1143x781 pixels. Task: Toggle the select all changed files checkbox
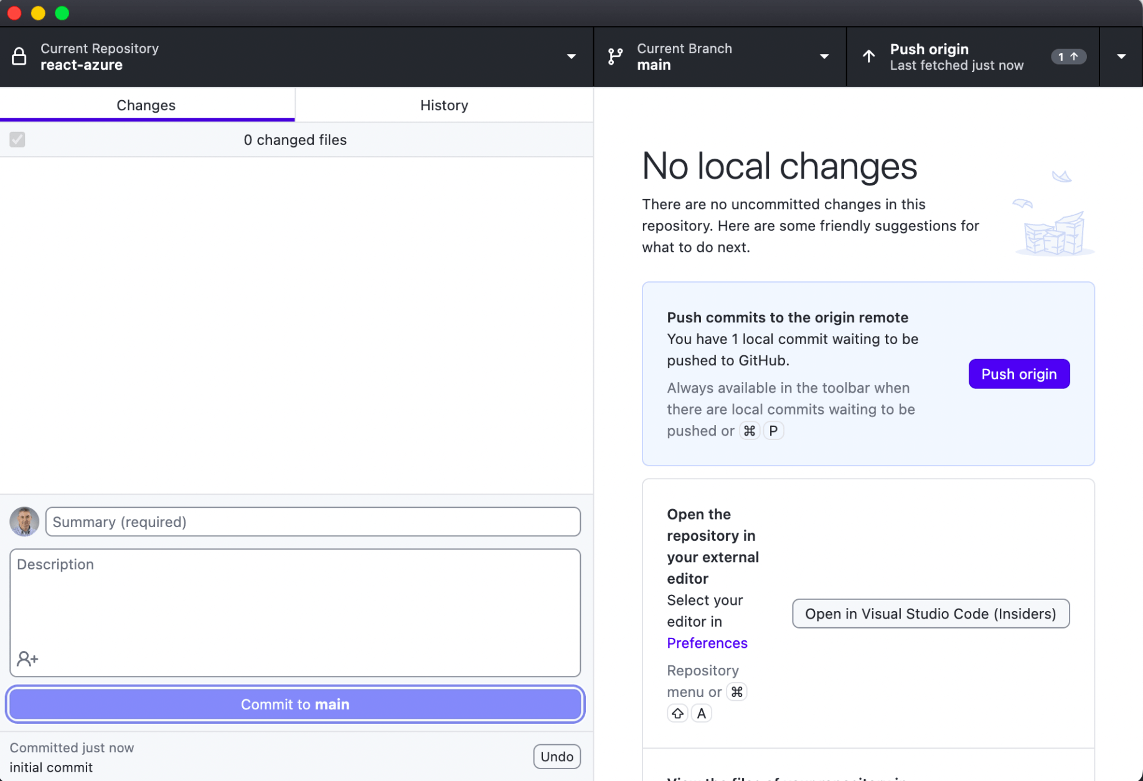(17, 139)
